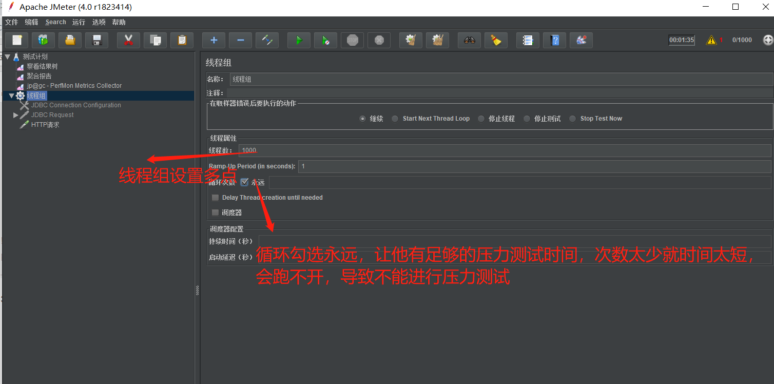The image size is (774, 384).
Task: Open the Search menu
Action: pyautogui.click(x=55, y=22)
